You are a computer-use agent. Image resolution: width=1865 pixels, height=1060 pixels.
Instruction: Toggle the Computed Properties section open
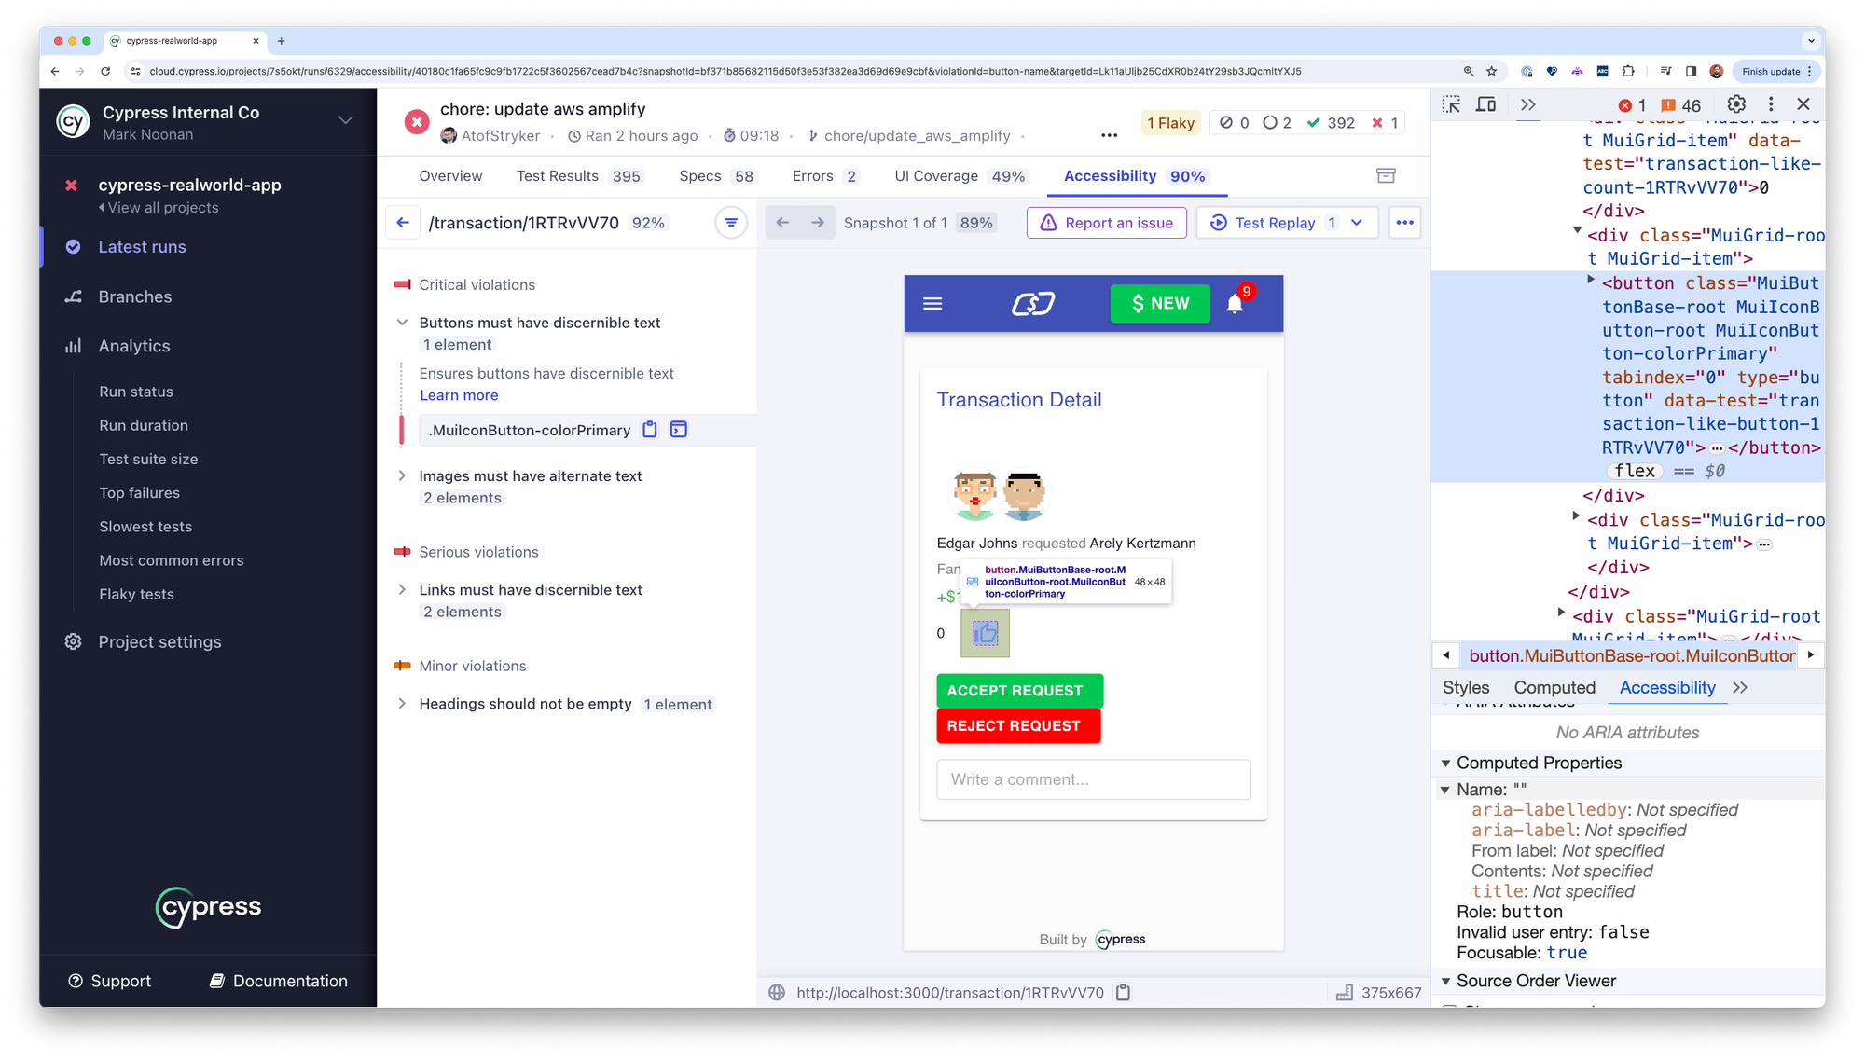[x=1447, y=763]
